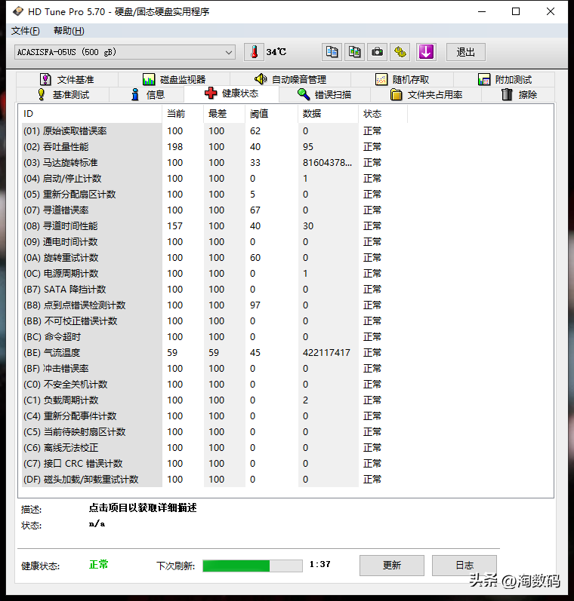Click the 当前 column header

[x=183, y=114]
